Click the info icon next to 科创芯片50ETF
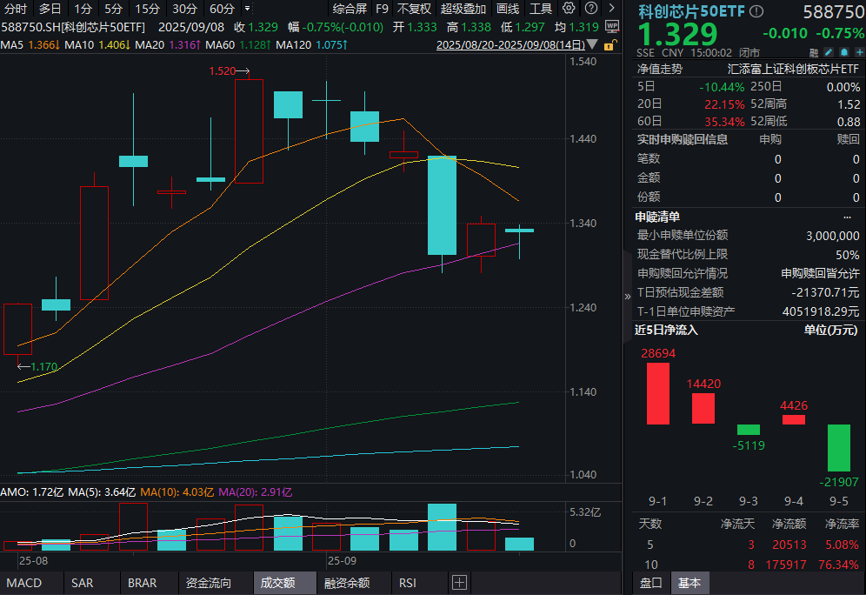This screenshot has width=866, height=595. point(756,11)
